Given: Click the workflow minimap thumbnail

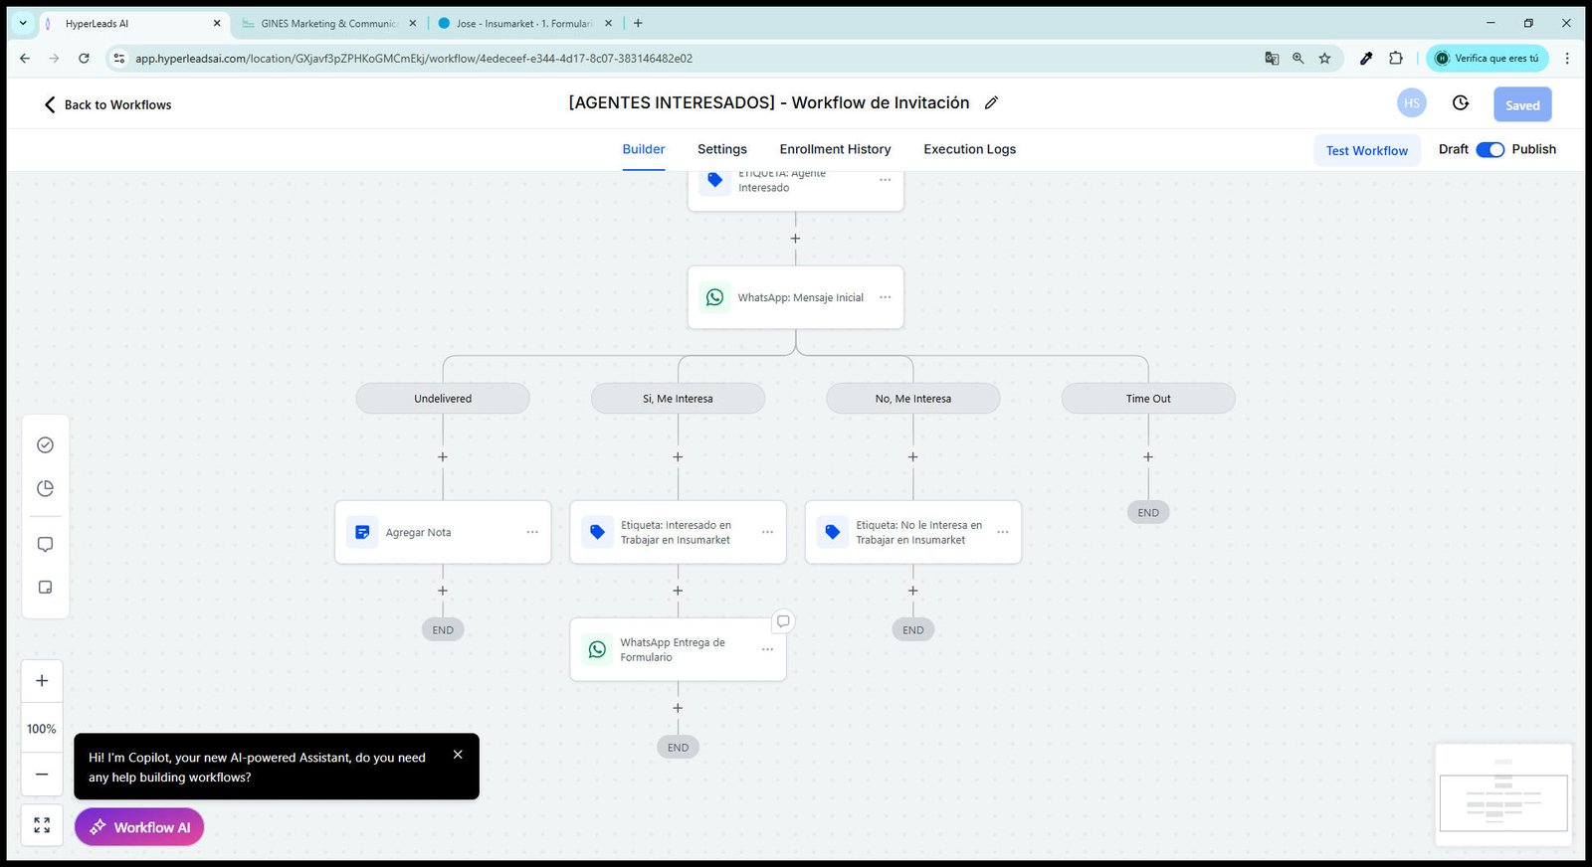Looking at the screenshot, I should click(x=1503, y=795).
